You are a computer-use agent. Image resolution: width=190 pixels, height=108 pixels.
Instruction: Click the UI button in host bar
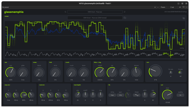[180, 7]
